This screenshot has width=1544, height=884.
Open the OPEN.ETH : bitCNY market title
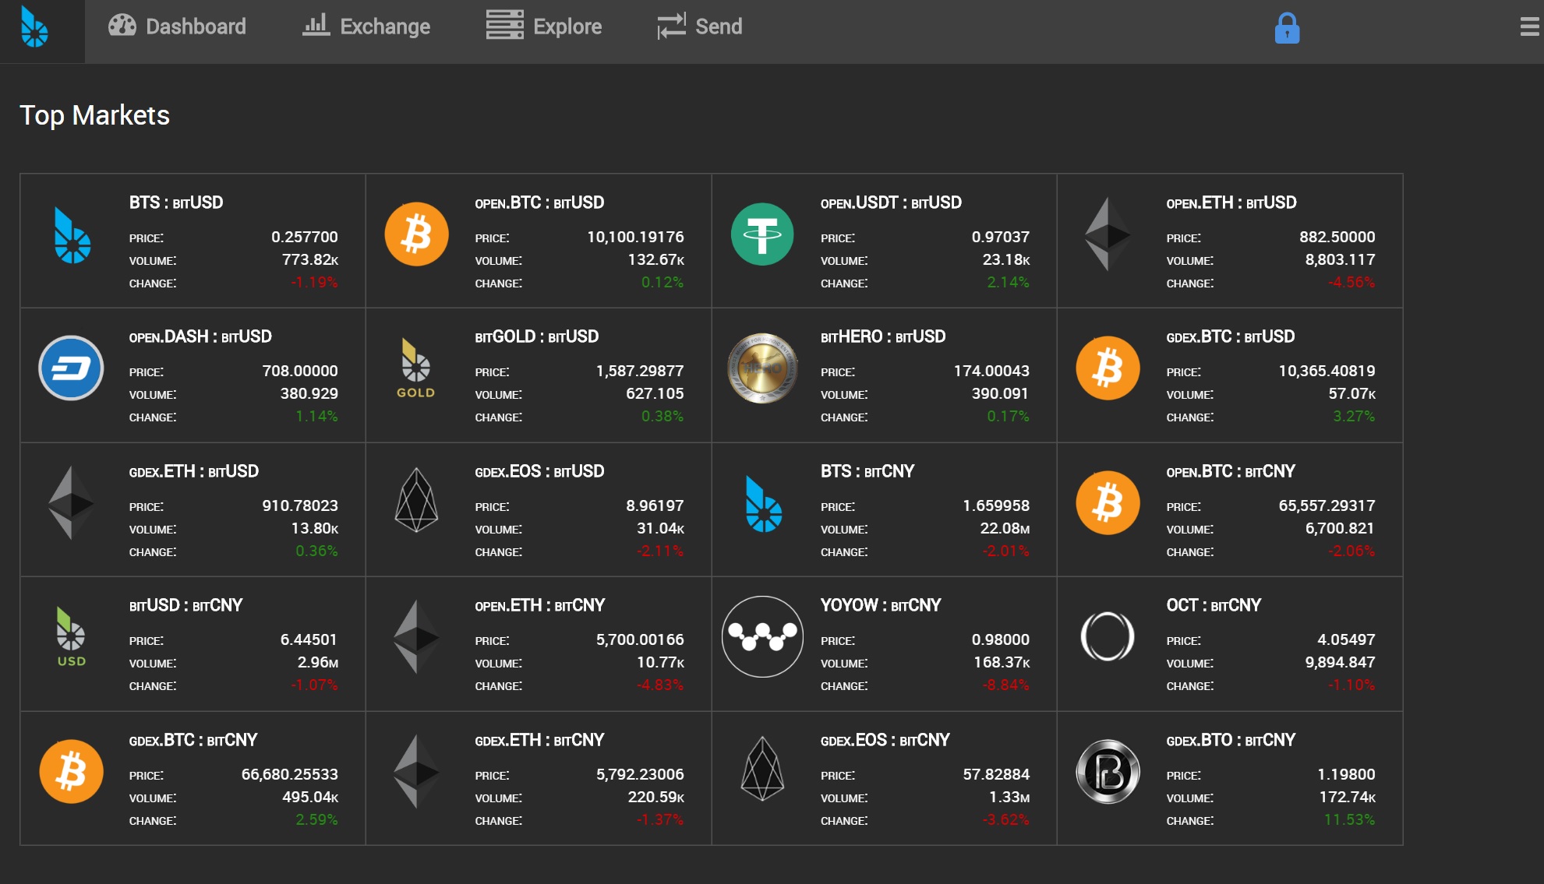click(x=540, y=605)
